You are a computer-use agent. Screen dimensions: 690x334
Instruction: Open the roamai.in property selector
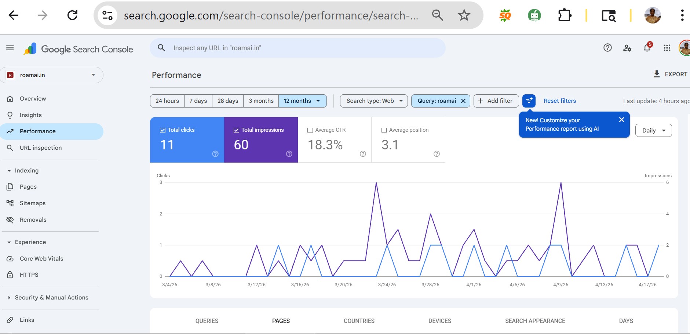pos(52,75)
